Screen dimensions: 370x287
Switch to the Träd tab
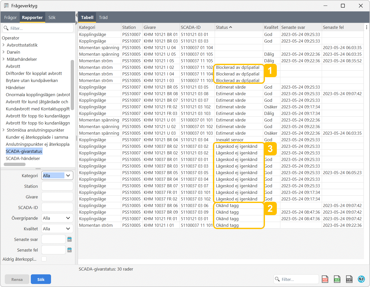click(103, 17)
